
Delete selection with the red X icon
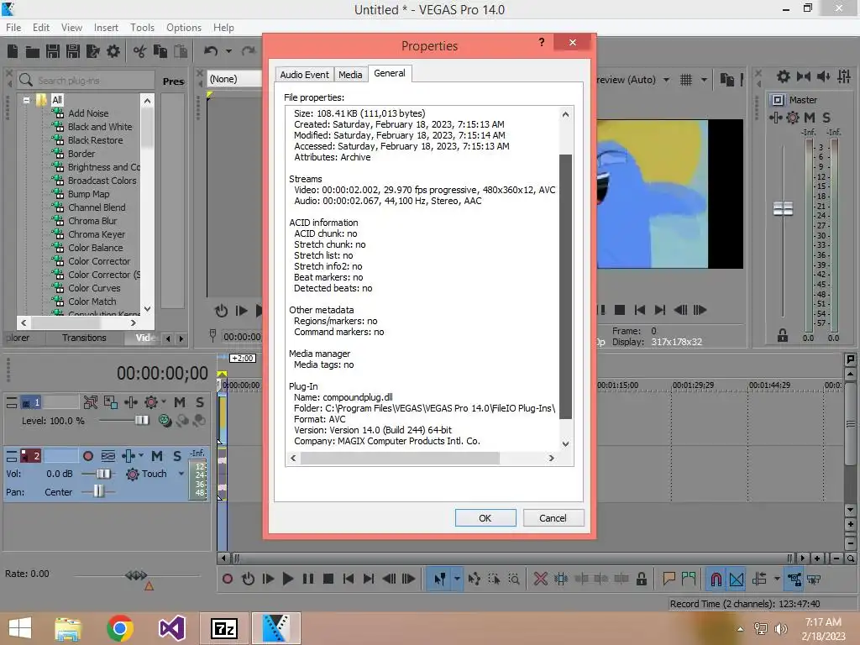point(540,579)
